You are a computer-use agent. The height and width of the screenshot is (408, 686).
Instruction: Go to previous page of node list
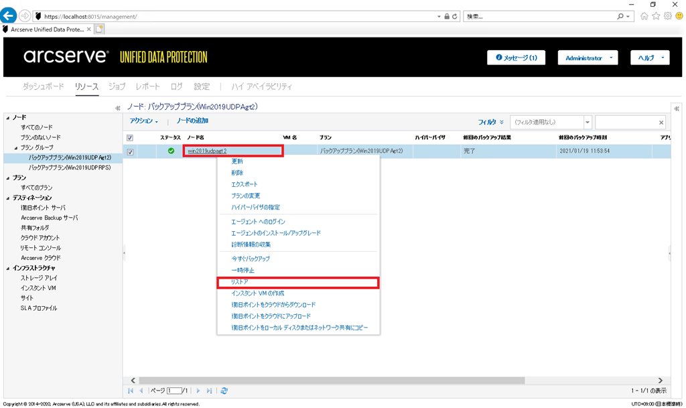coord(141,391)
